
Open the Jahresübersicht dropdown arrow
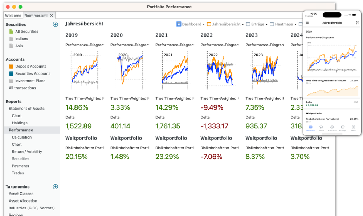pos(243,24)
